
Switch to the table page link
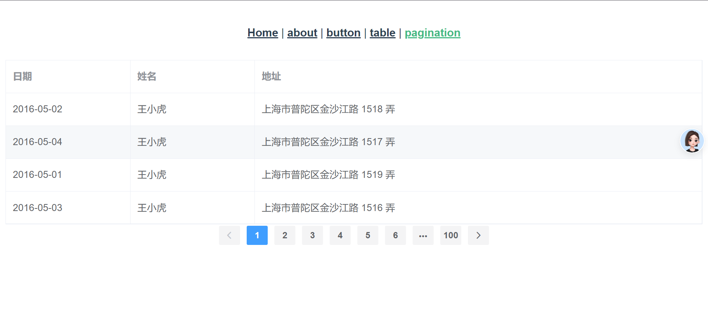tap(382, 33)
